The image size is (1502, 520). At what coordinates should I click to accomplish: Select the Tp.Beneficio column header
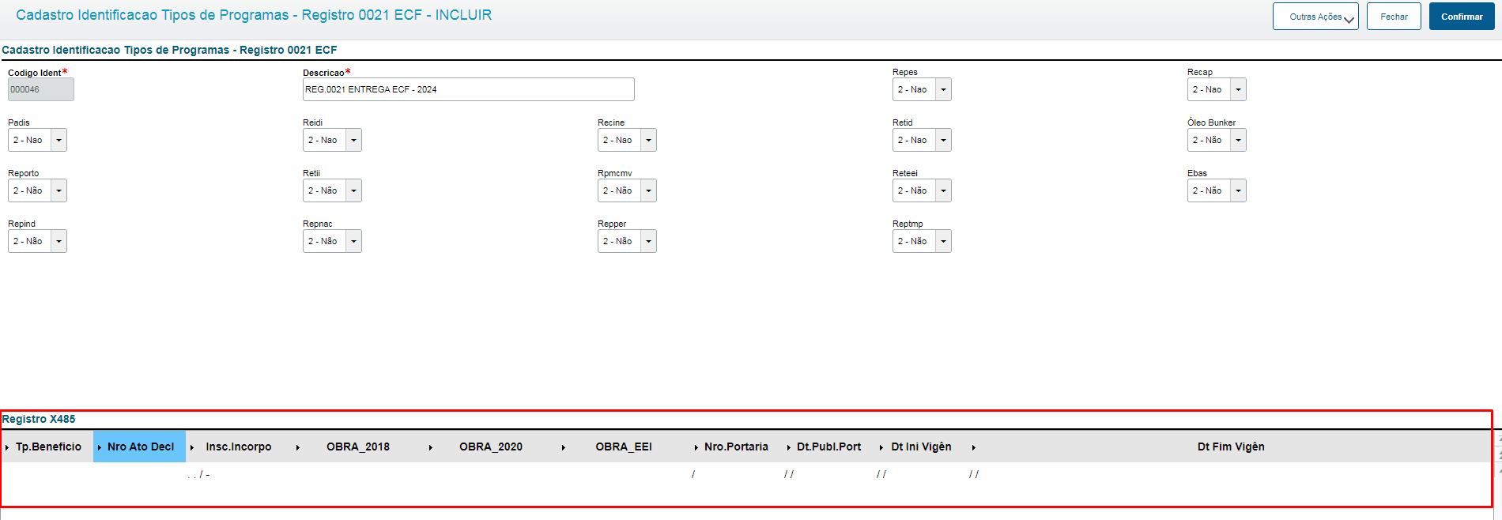[x=48, y=447]
